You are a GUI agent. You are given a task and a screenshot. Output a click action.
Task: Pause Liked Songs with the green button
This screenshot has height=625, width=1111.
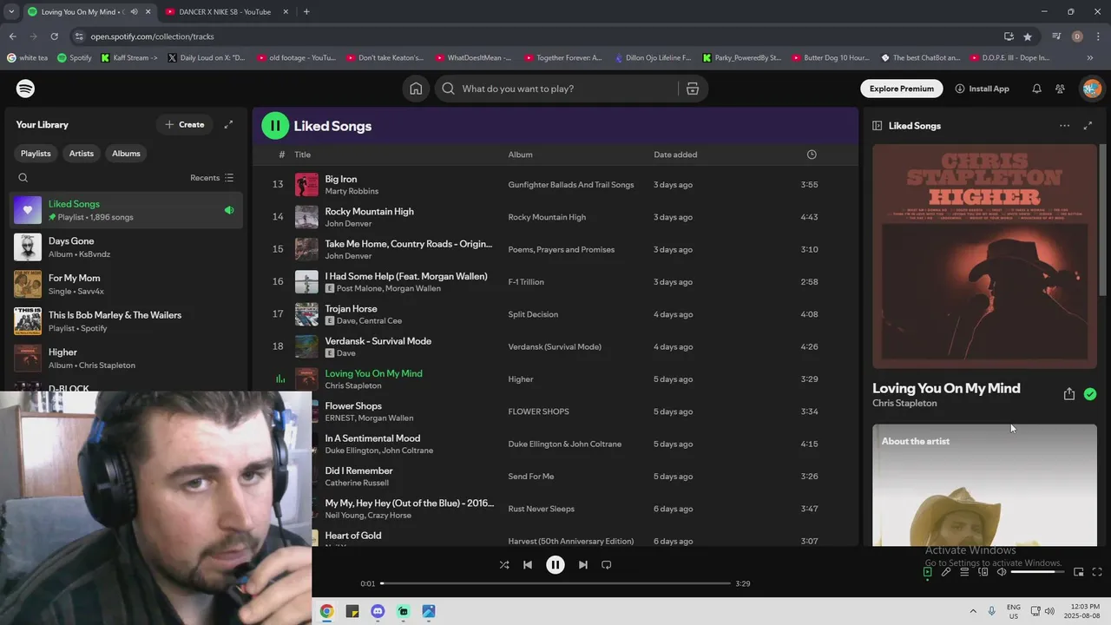[275, 126]
